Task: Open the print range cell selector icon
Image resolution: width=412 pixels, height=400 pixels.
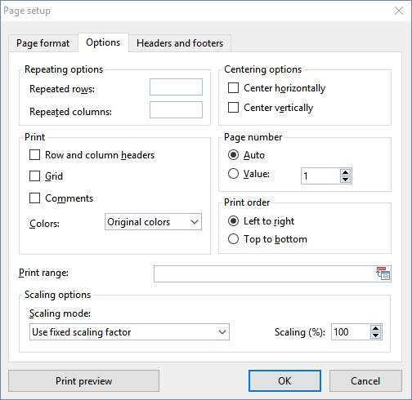Action: pos(383,273)
